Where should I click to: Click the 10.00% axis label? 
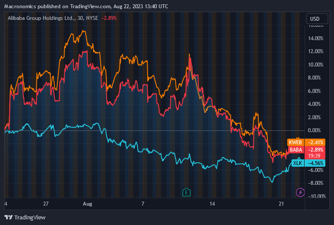315,65
